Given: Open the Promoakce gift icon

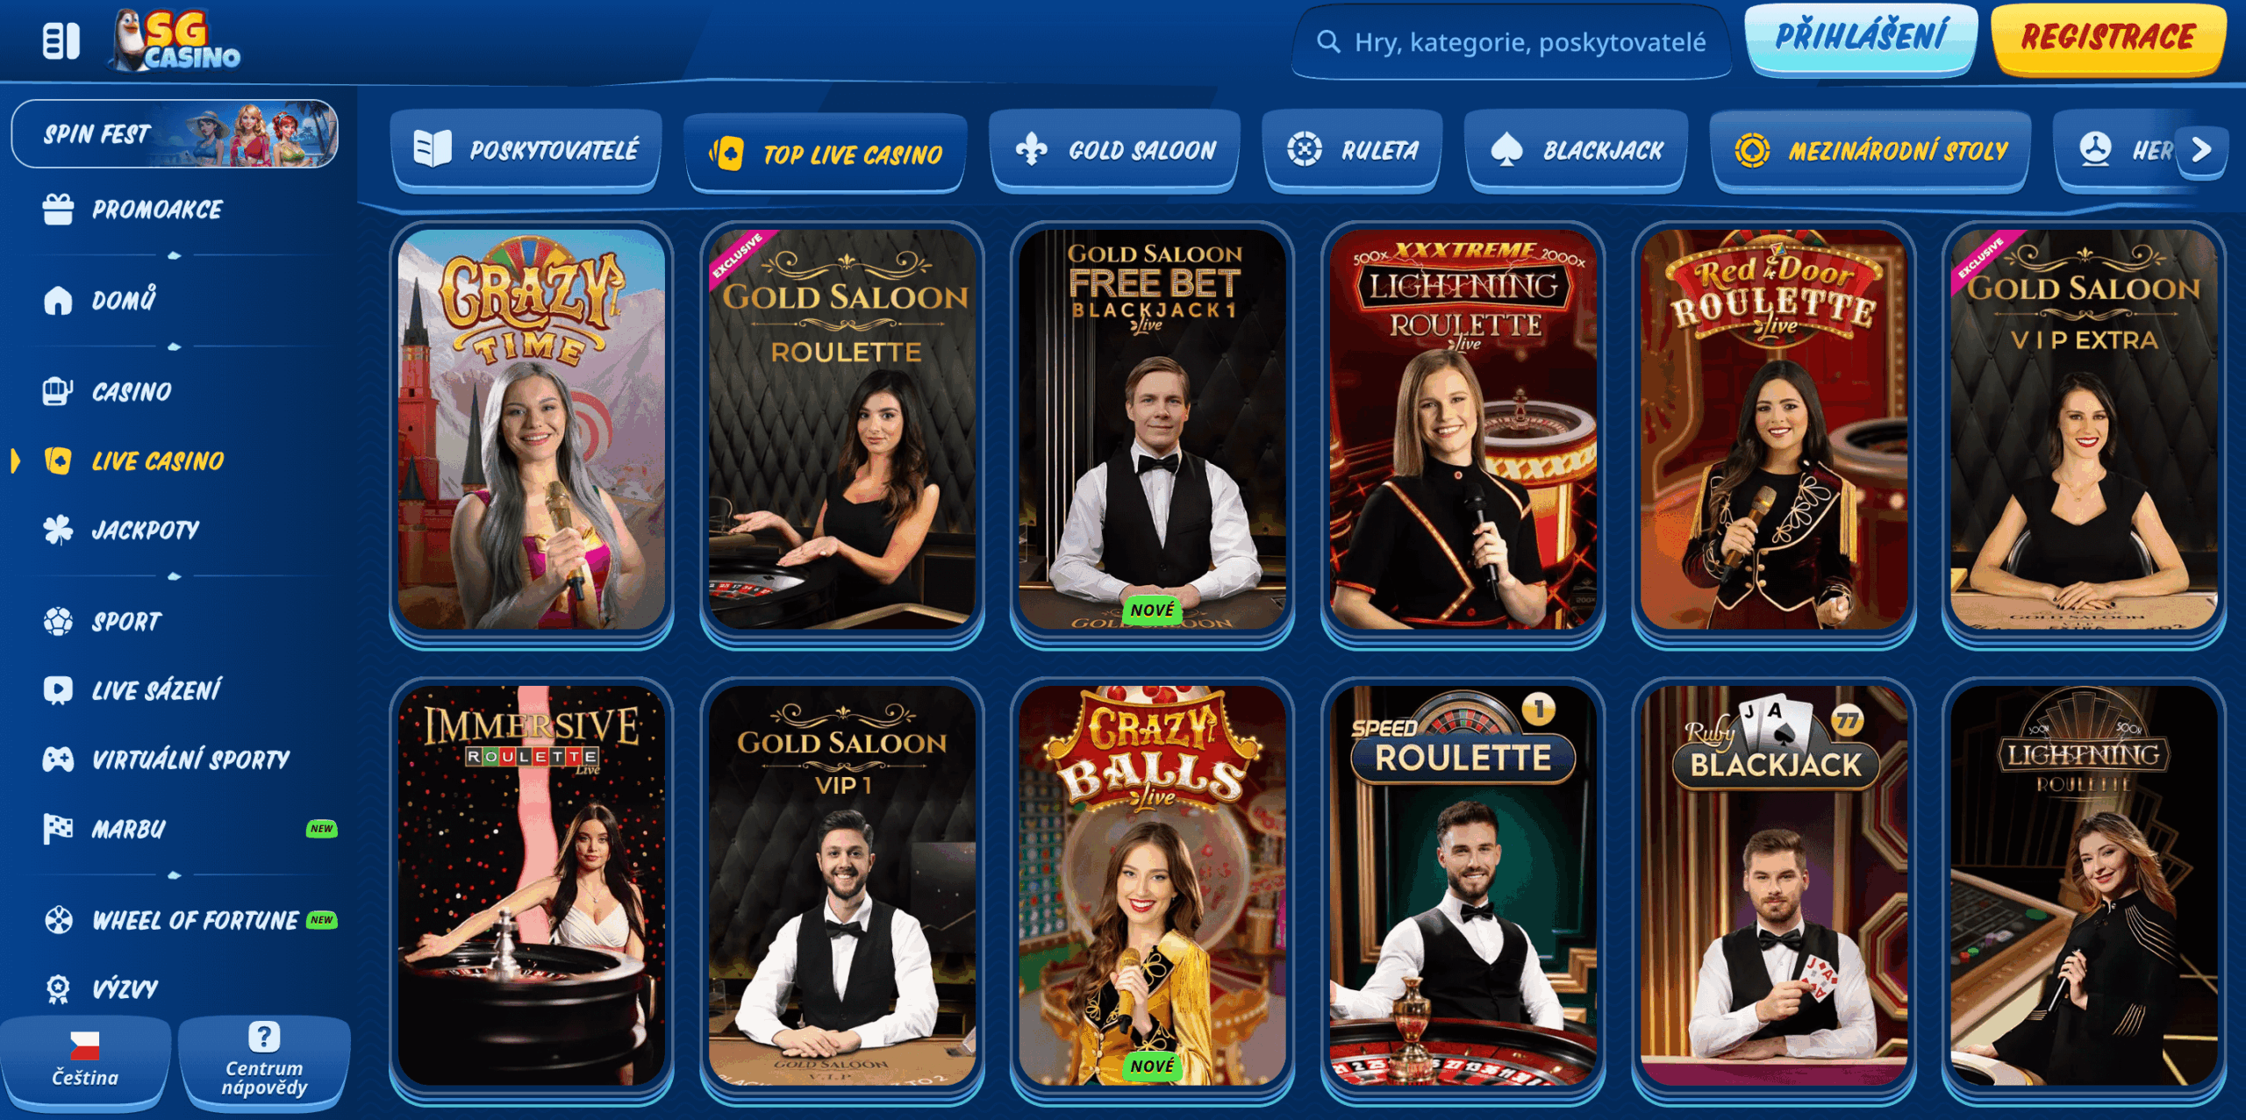Looking at the screenshot, I should (x=58, y=210).
